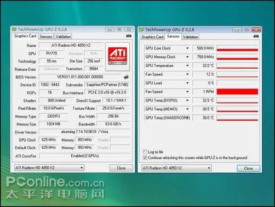The width and height of the screenshot is (275, 207).
Task: Switch to Sensors tab in left window
Action: pos(46,37)
